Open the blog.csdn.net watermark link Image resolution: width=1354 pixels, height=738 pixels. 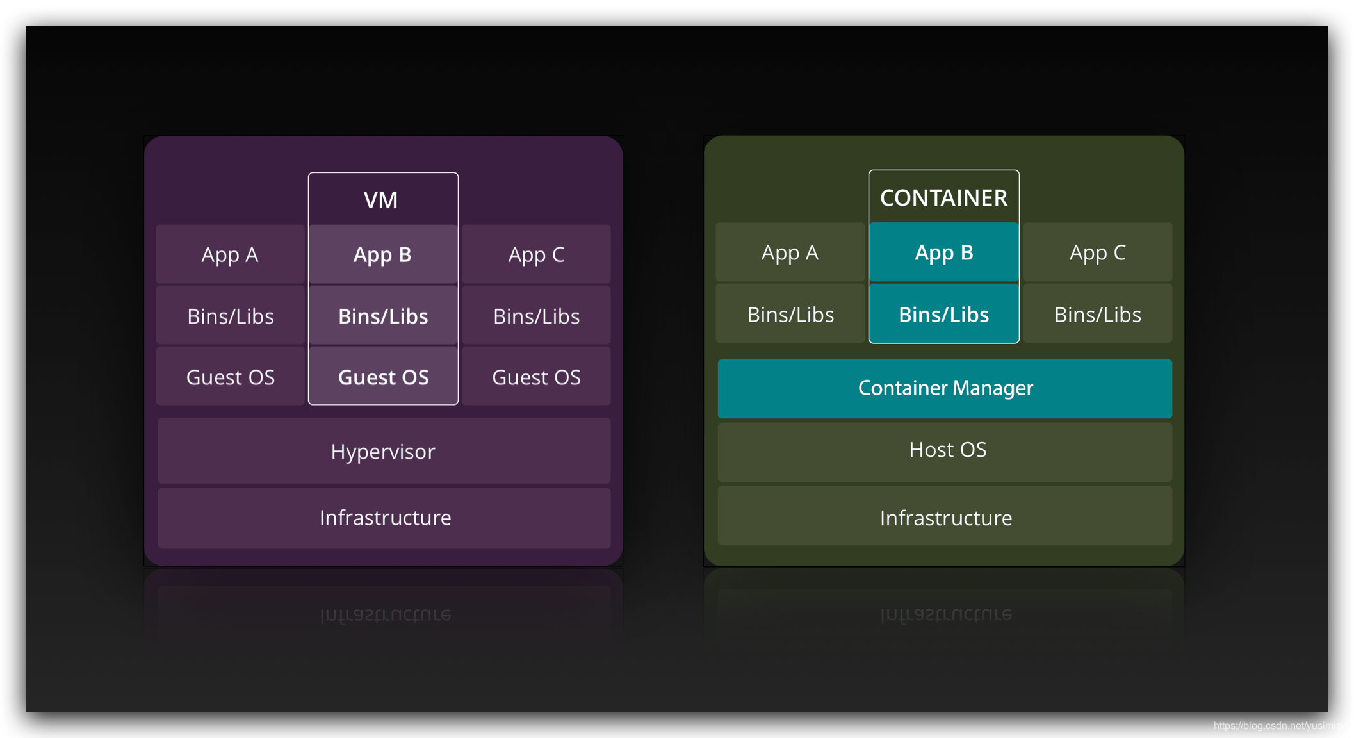[x=1280, y=725]
